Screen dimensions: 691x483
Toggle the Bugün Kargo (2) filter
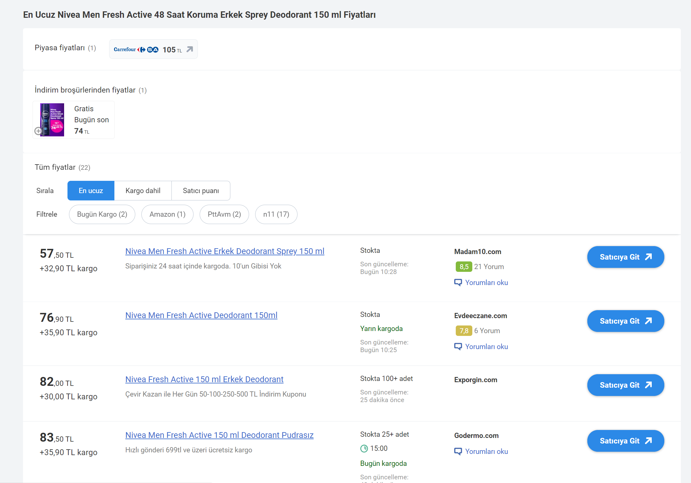coord(102,214)
